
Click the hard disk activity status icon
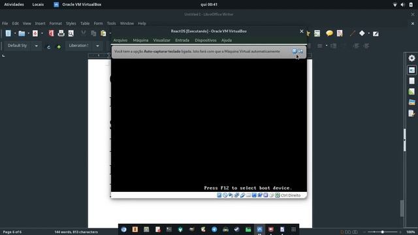tap(219, 195)
